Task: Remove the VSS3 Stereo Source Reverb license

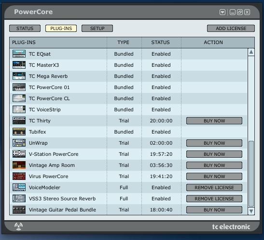Action: (x=214, y=199)
